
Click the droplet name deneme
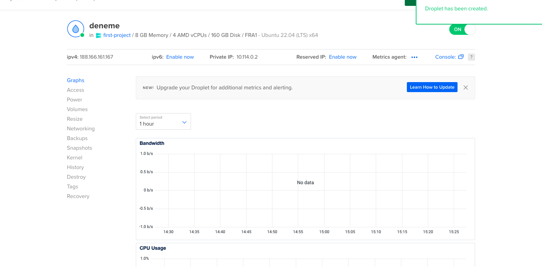[104, 26]
